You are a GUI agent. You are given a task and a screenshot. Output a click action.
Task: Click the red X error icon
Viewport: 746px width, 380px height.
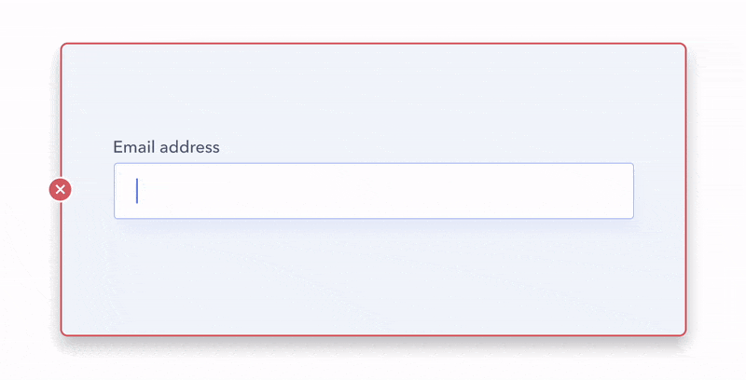tap(61, 190)
